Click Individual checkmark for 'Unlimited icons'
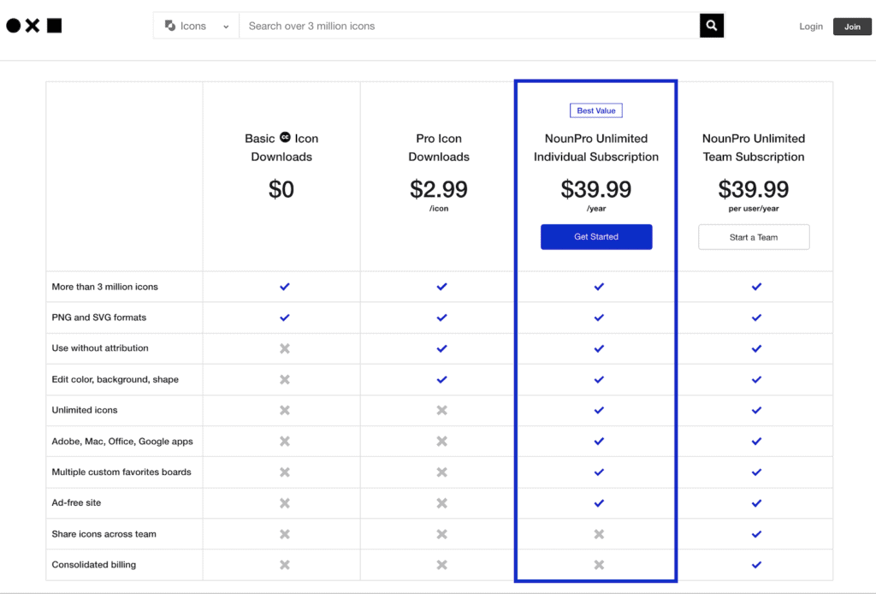The image size is (876, 594). click(x=599, y=410)
